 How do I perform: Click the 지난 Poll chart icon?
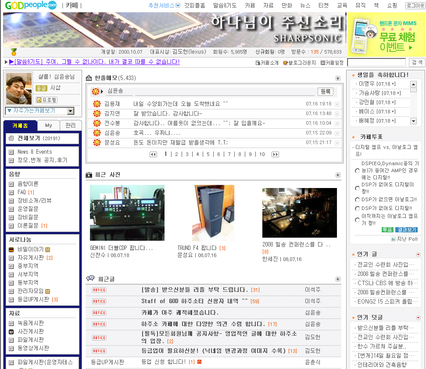click(x=393, y=239)
